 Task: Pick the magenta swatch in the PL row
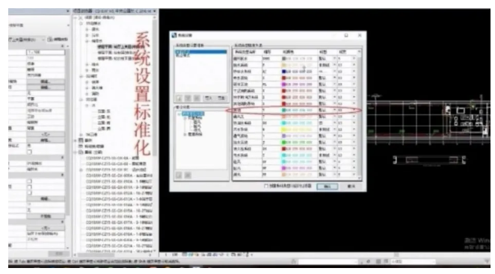pos(284,84)
